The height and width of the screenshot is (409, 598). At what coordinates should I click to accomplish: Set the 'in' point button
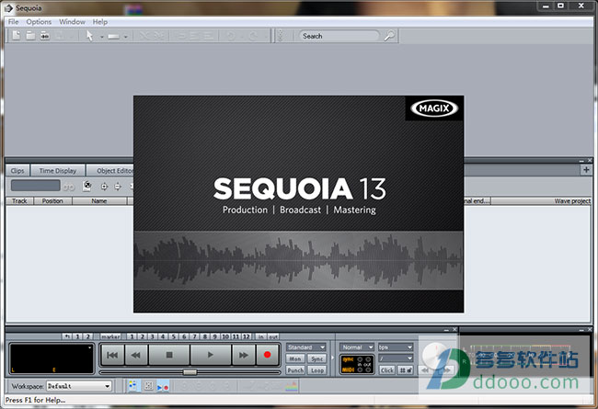click(x=261, y=336)
